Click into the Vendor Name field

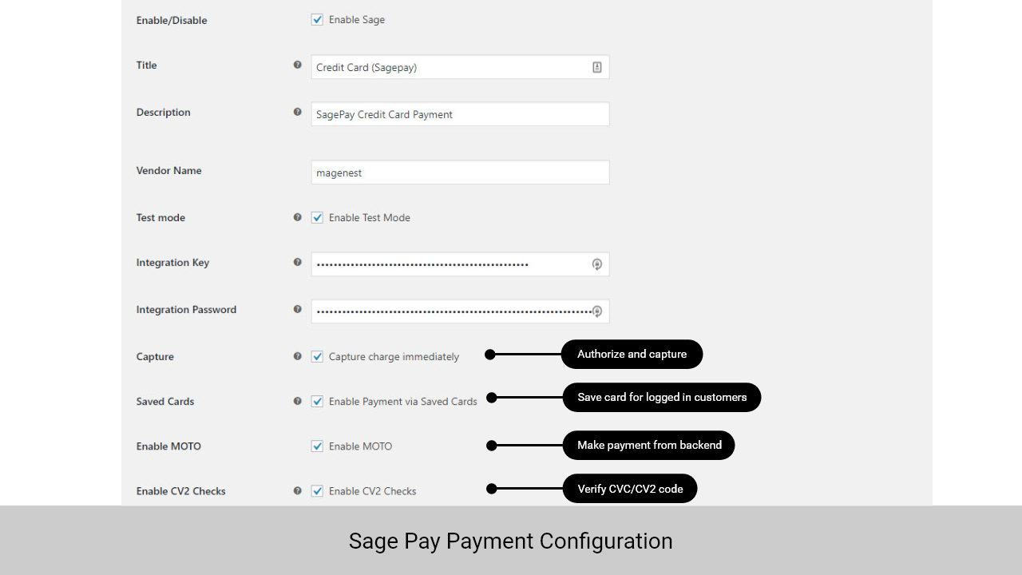(460, 172)
